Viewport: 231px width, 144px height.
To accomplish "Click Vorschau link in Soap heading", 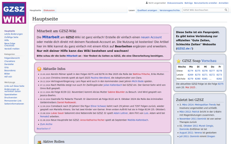I will [209, 61].
